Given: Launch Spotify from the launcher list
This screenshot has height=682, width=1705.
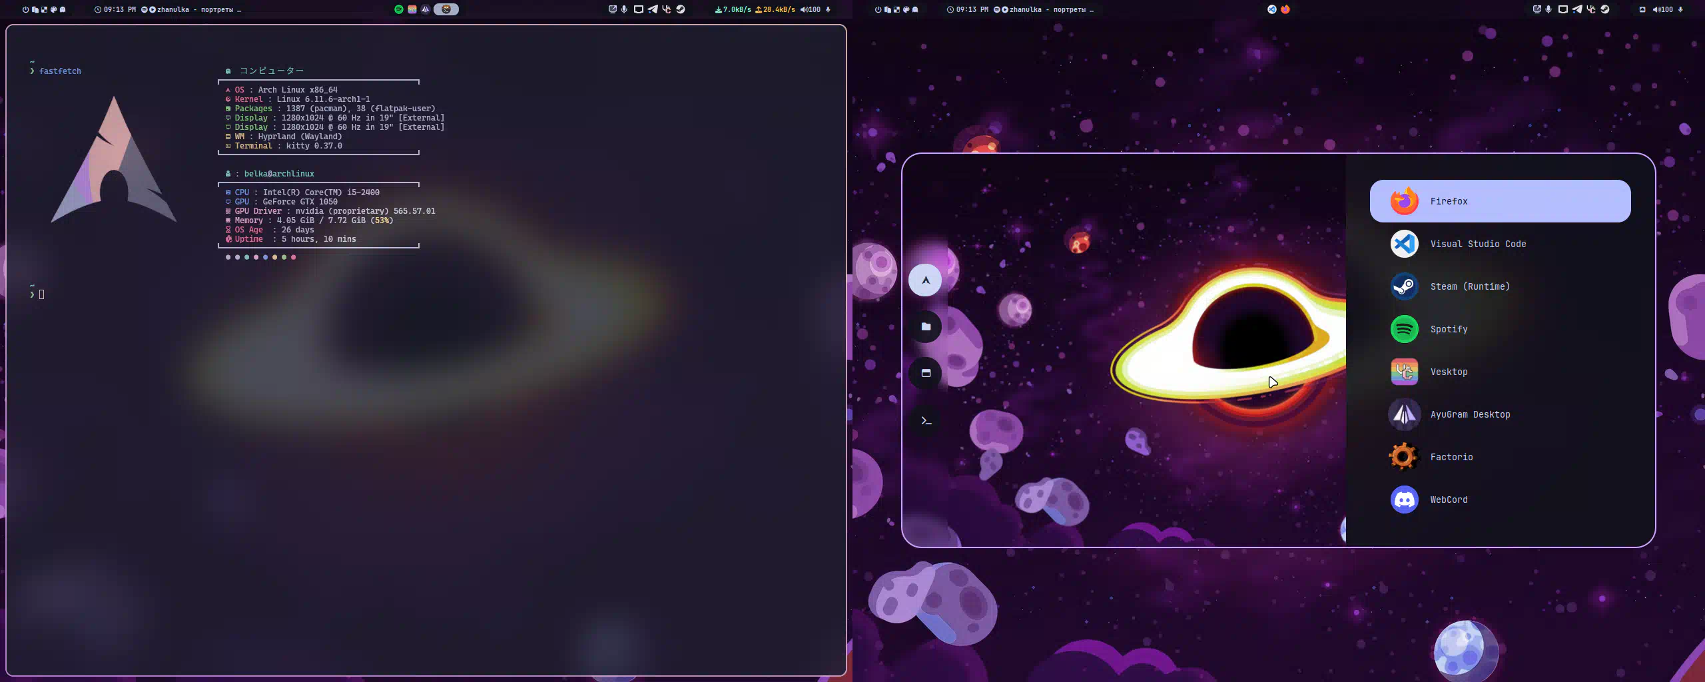Looking at the screenshot, I should pyautogui.click(x=1500, y=329).
